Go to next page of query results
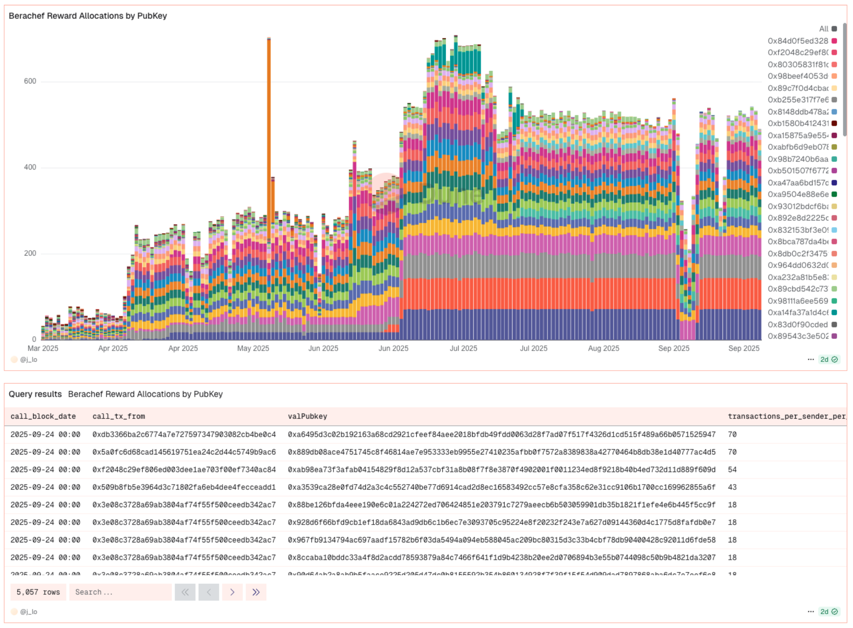853x628 pixels. click(232, 592)
